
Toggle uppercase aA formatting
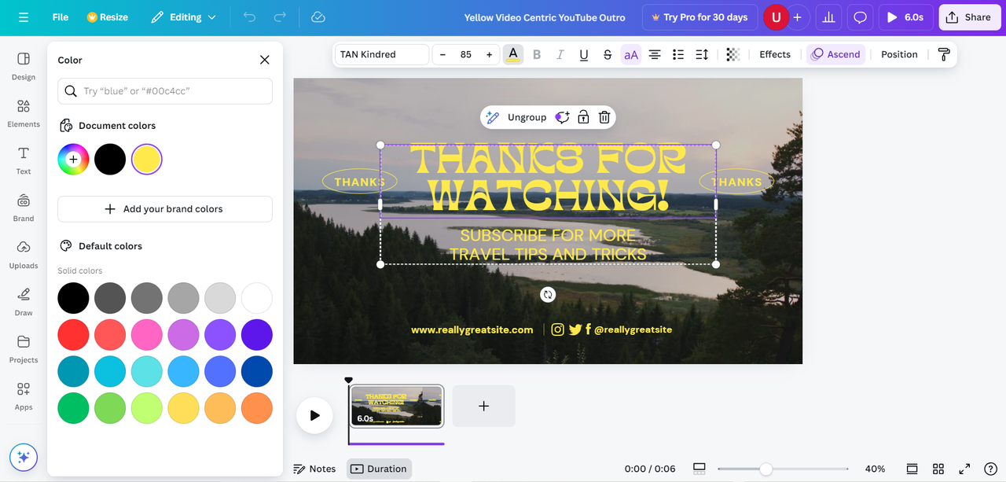pos(631,54)
